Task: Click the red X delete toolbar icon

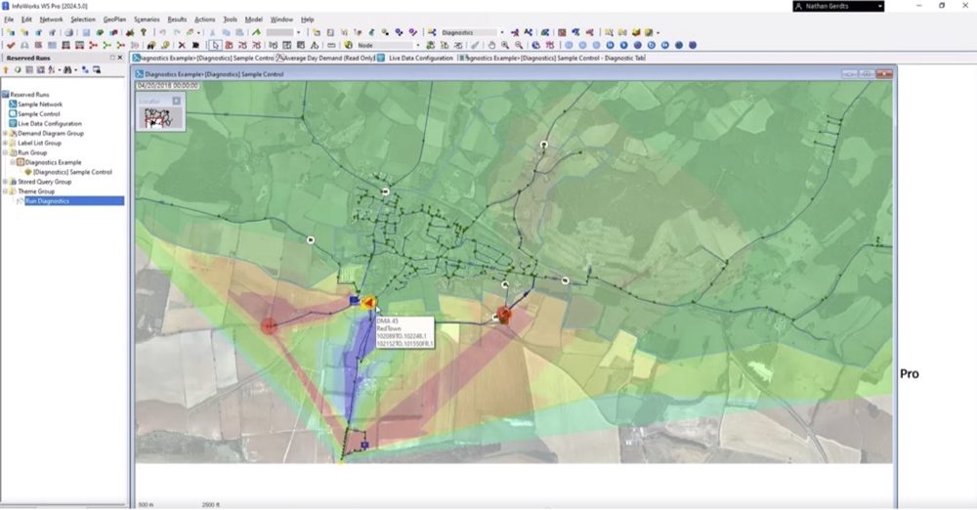Action: point(182,45)
